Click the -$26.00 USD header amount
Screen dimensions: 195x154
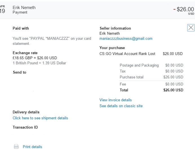[184, 10]
